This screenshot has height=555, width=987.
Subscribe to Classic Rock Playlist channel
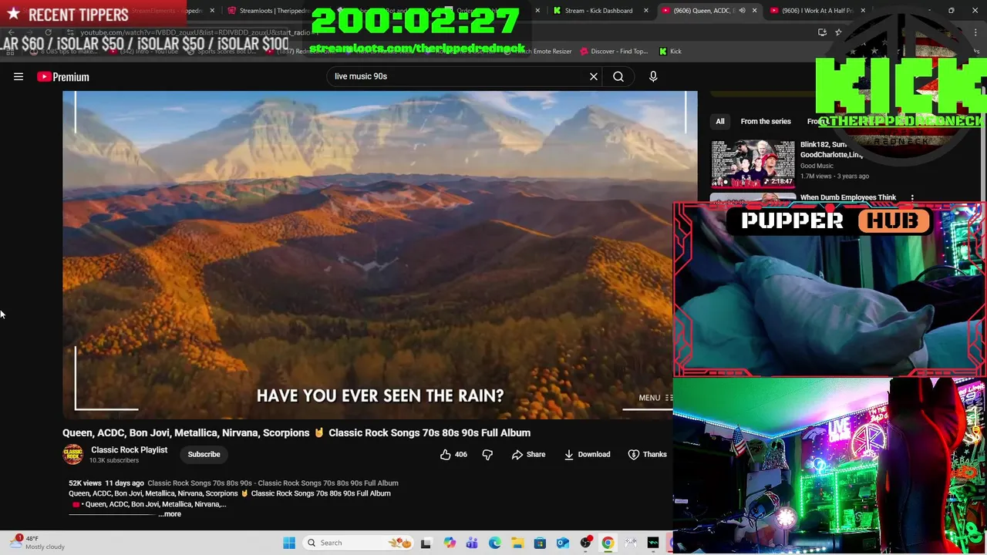tap(204, 454)
